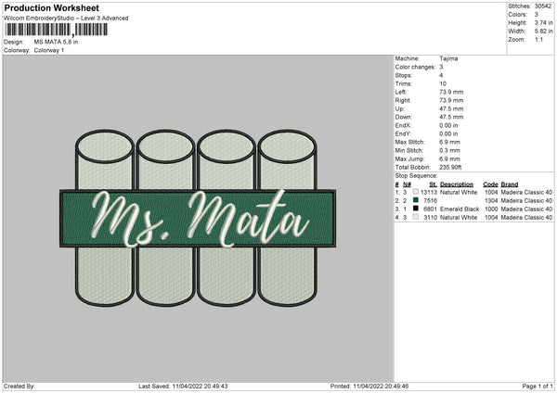Click the 'N#' column header
The width and height of the screenshot is (557, 393).
click(408, 184)
